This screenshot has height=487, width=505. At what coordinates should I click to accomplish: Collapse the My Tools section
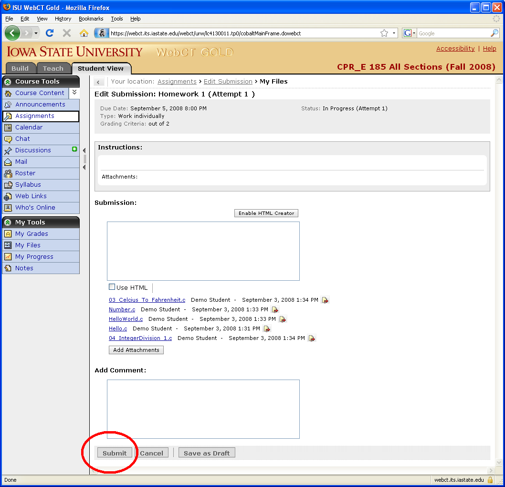[x=8, y=222]
